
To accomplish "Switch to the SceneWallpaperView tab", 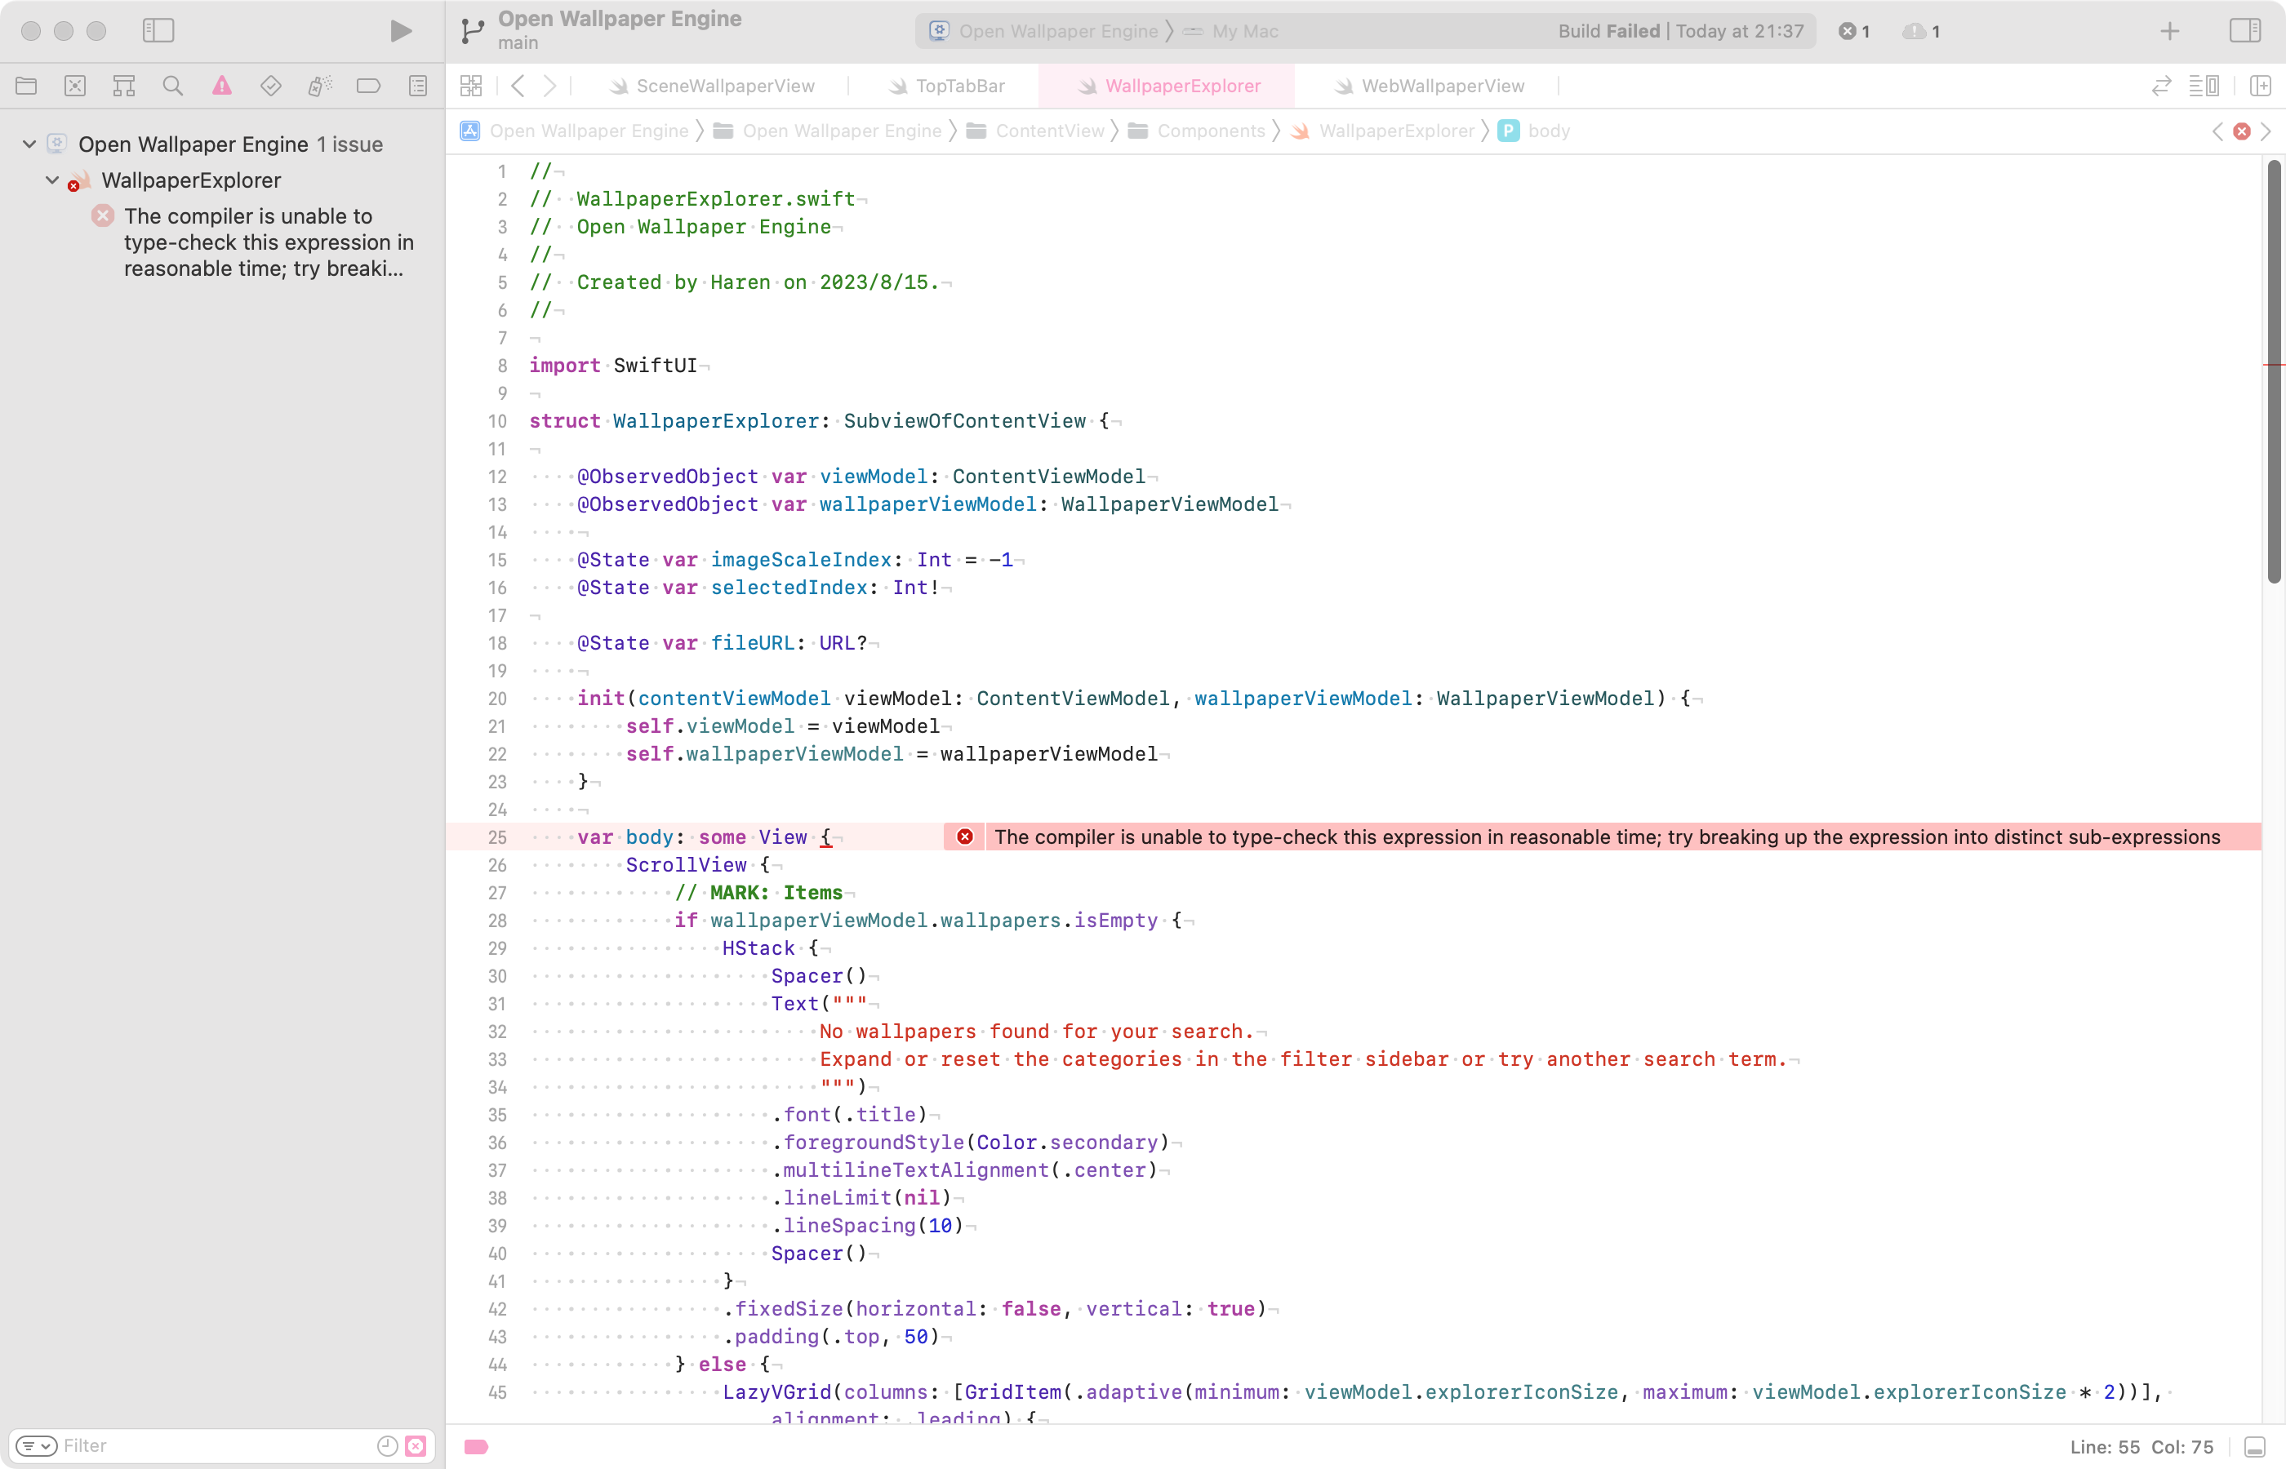I will 725,86.
